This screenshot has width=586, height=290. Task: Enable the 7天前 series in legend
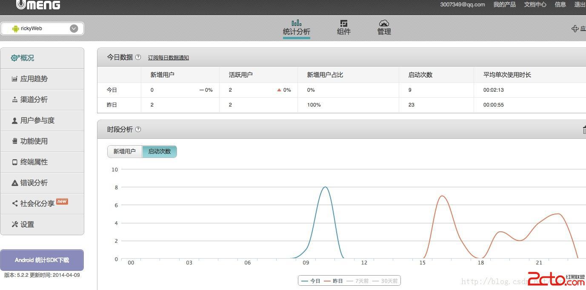[357, 281]
